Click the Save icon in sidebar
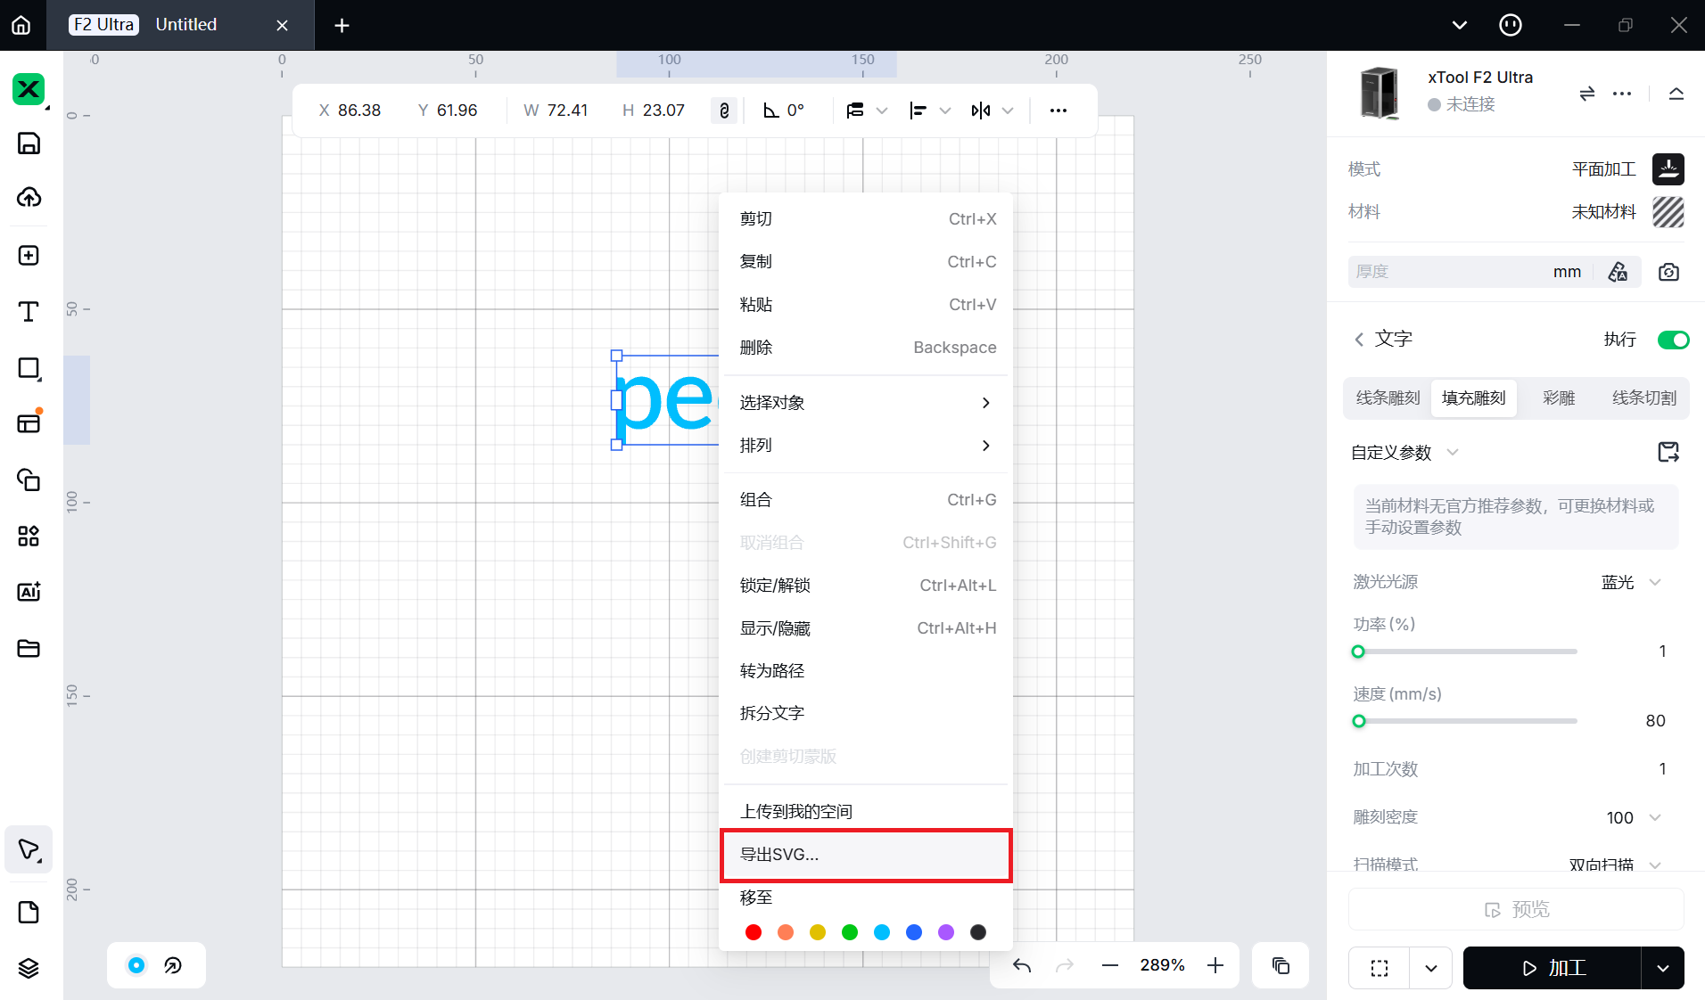The height and width of the screenshot is (1000, 1705). tap(29, 143)
